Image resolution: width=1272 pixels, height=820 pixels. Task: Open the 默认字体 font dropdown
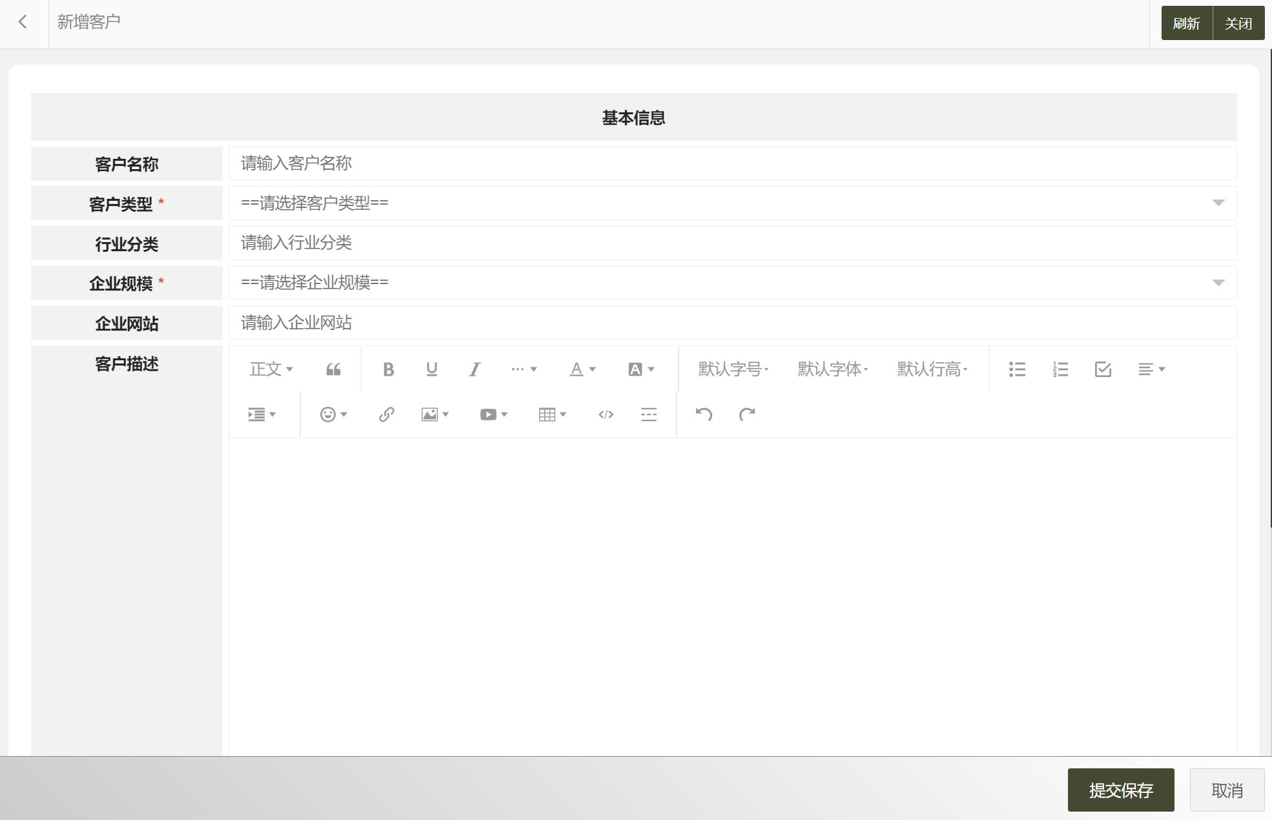(x=832, y=369)
